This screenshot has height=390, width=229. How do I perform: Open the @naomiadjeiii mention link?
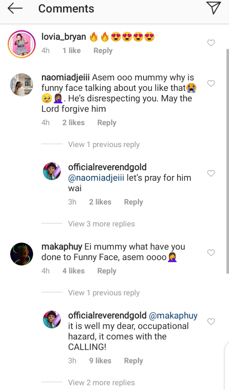96,178
